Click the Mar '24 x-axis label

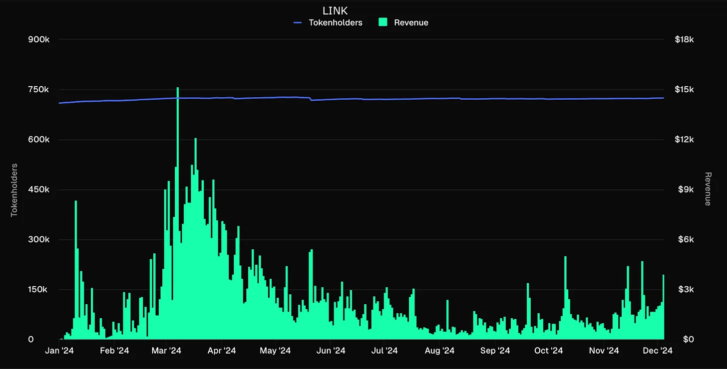[166, 351]
